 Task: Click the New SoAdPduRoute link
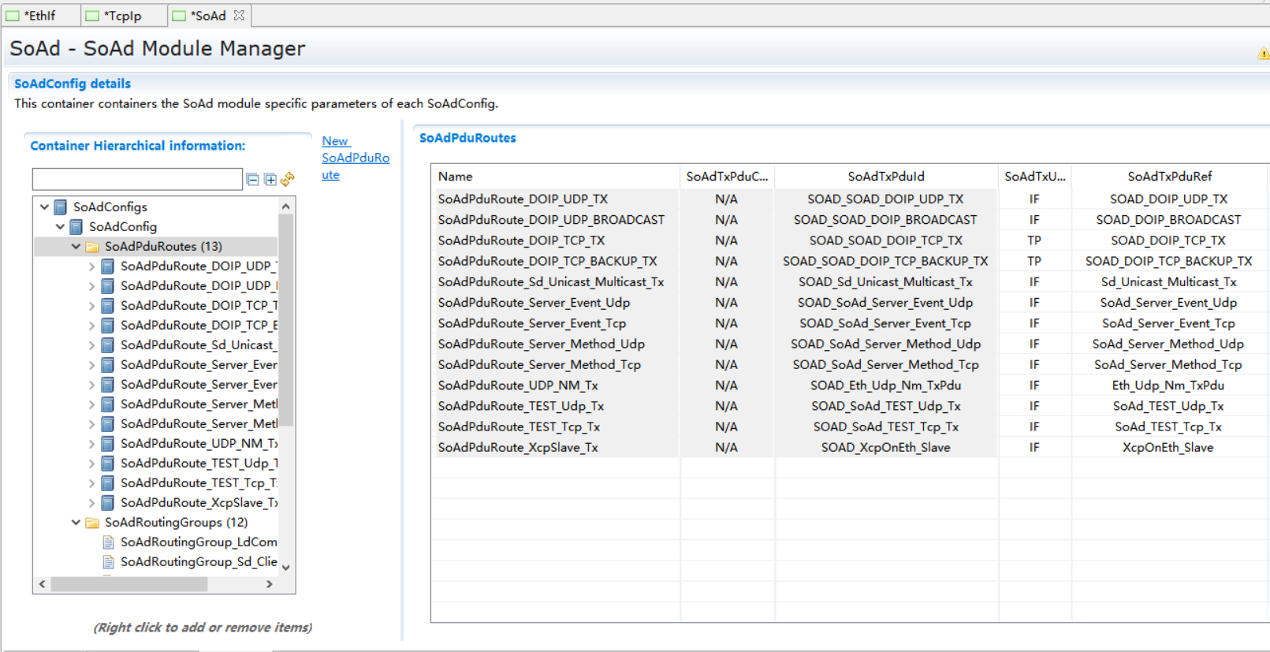click(x=355, y=158)
